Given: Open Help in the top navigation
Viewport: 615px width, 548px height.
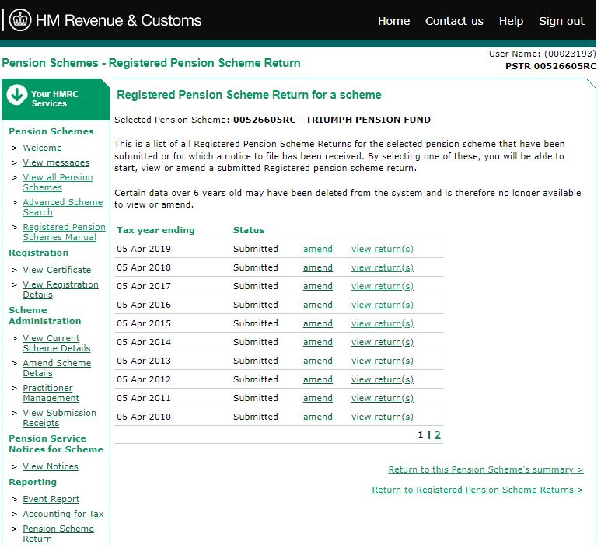Looking at the screenshot, I should pyautogui.click(x=511, y=21).
